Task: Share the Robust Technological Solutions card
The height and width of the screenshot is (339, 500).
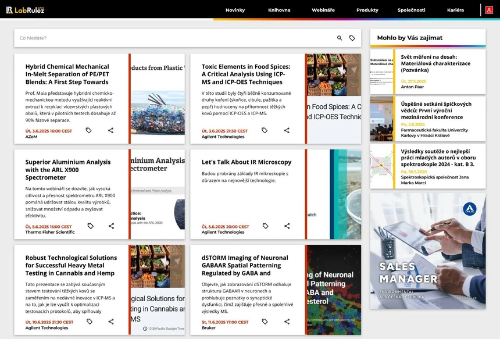Action: [111, 322]
